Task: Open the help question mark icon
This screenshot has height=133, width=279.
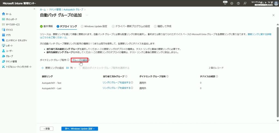Action: click(x=238, y=3)
